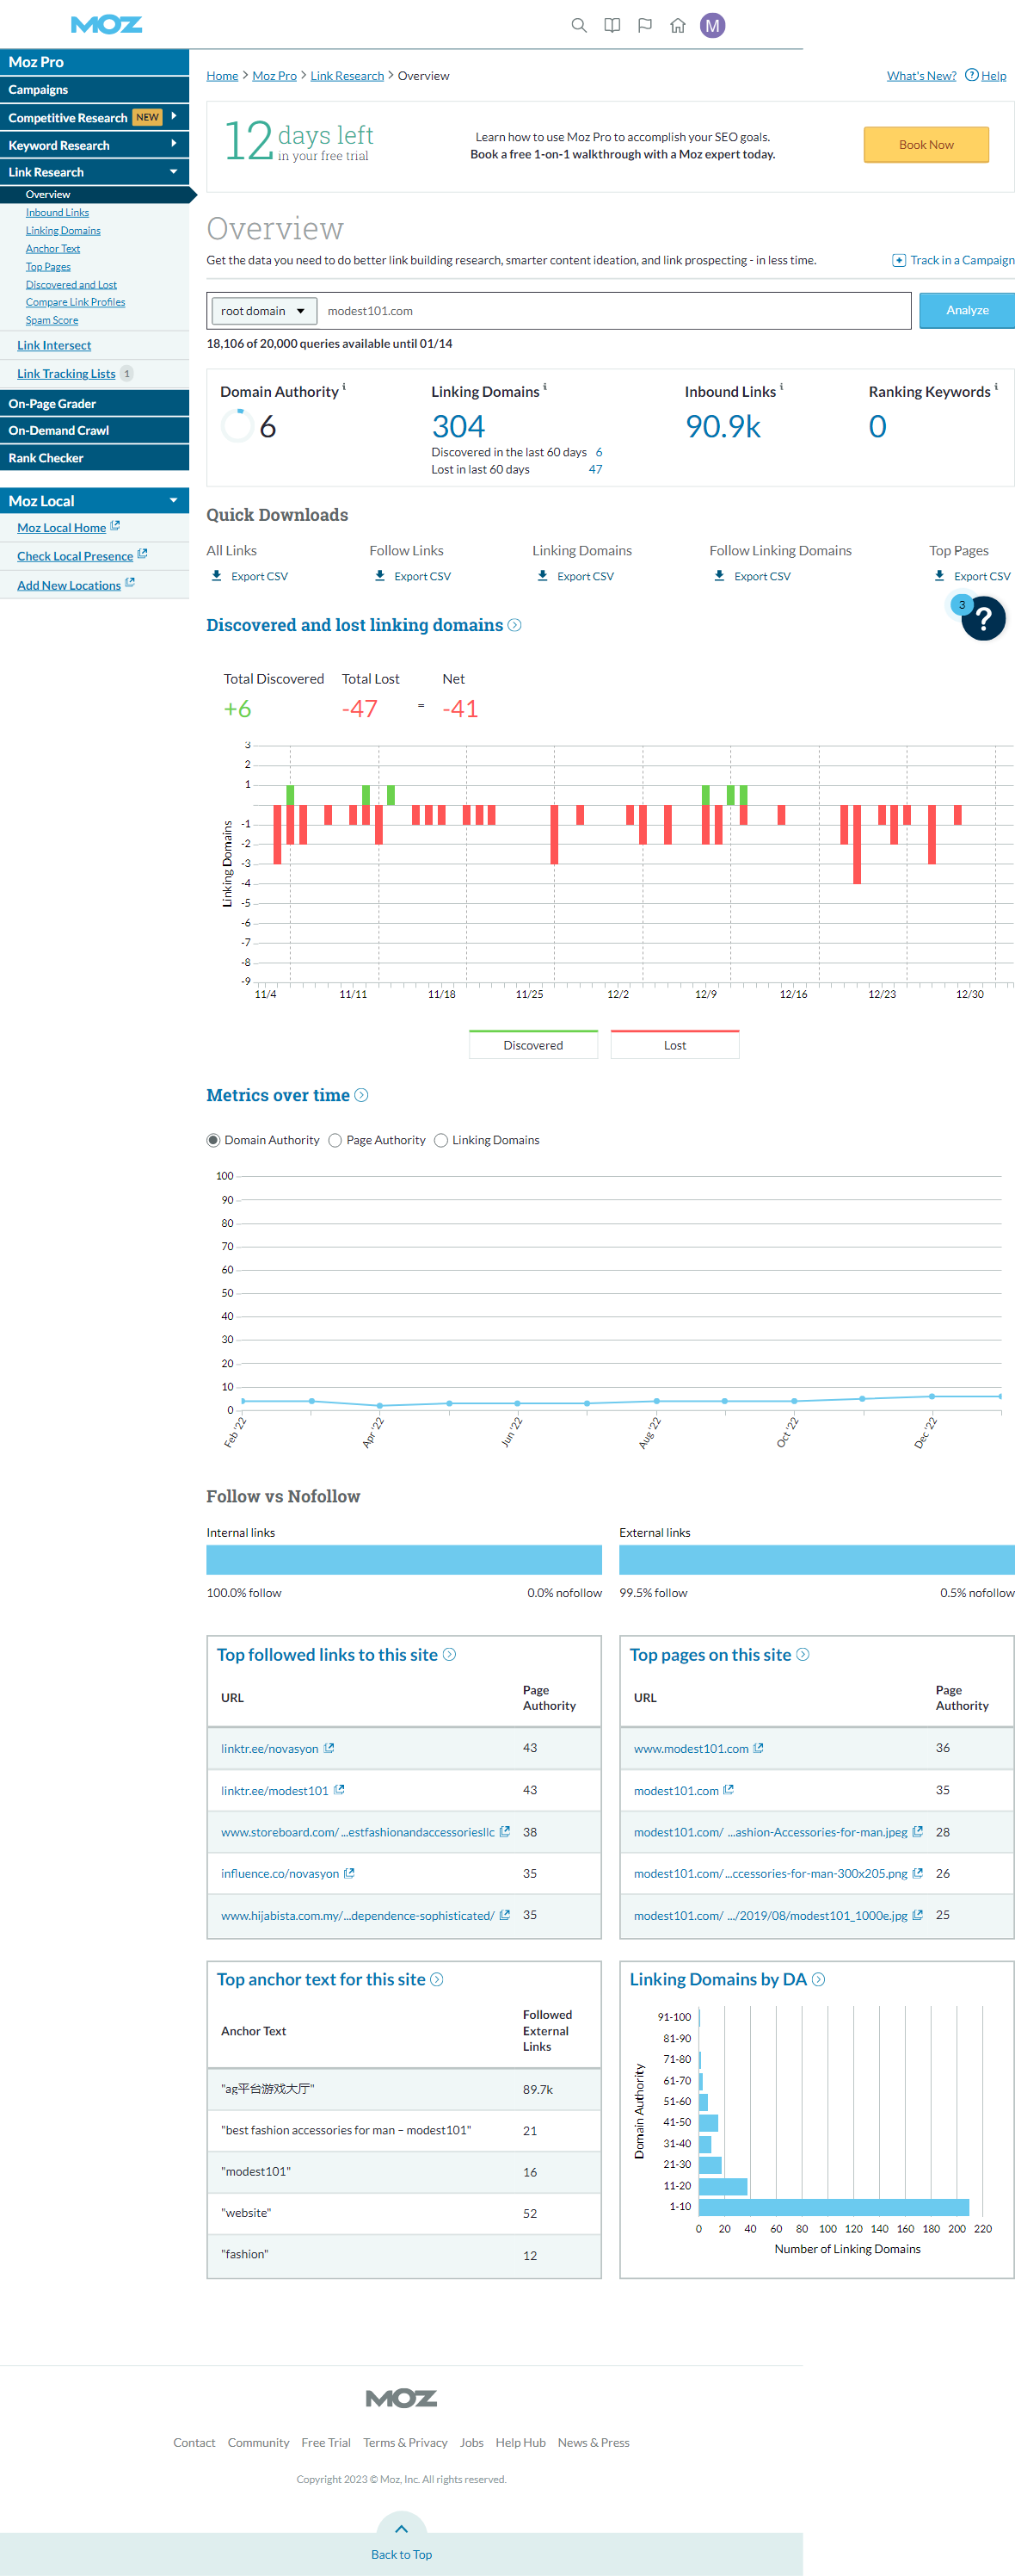
Task: Collapse Link Research menu section
Action: tap(174, 172)
